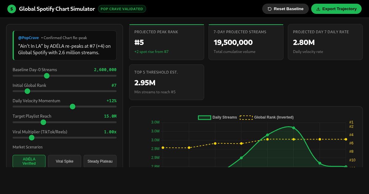Viewport: 369px width, 194px height.
Task: Click the Market Scenarios label
Action: [x=28, y=147]
